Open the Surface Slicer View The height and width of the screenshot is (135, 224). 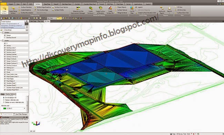point(182,13)
